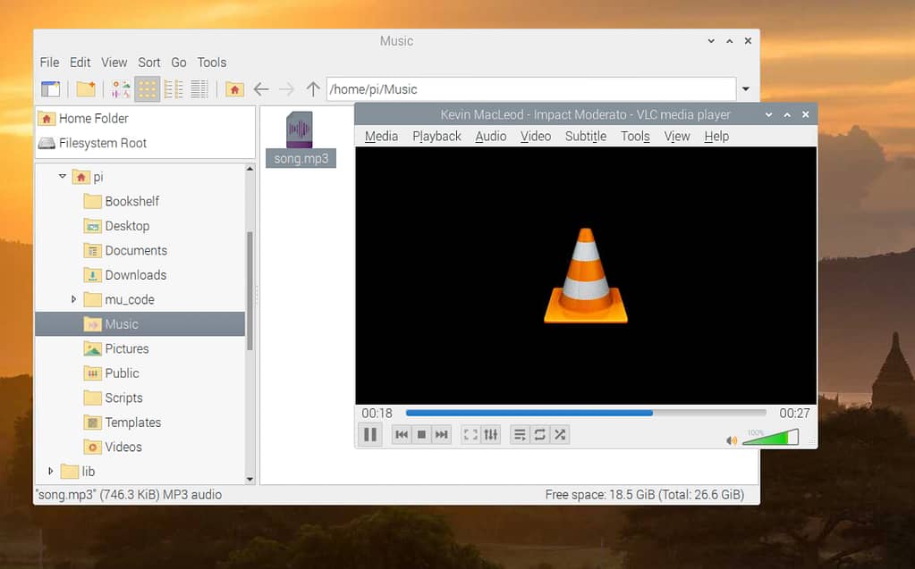Open VLC Media menu

pyautogui.click(x=381, y=136)
